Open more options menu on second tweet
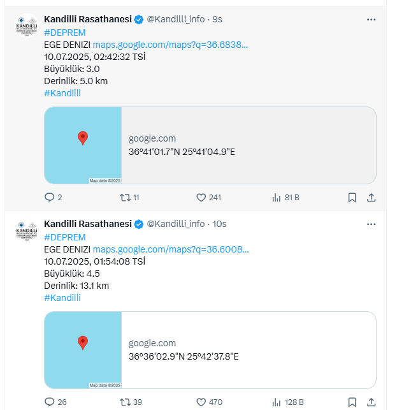397x410 pixels. [371, 224]
